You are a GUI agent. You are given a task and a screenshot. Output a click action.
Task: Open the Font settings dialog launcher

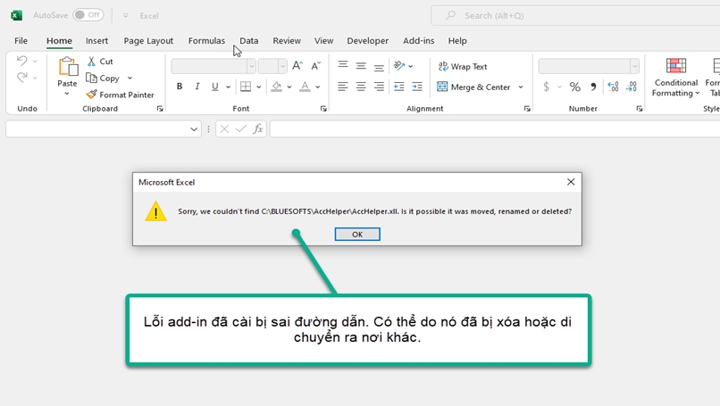point(323,109)
